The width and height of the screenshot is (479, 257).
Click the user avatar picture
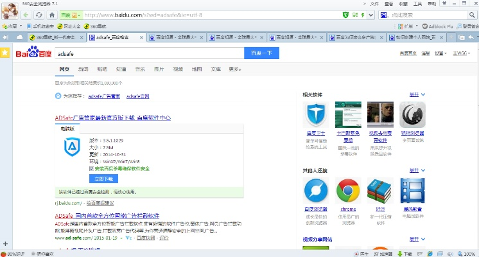pos(10,11)
